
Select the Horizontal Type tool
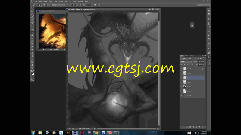(x=32, y=56)
